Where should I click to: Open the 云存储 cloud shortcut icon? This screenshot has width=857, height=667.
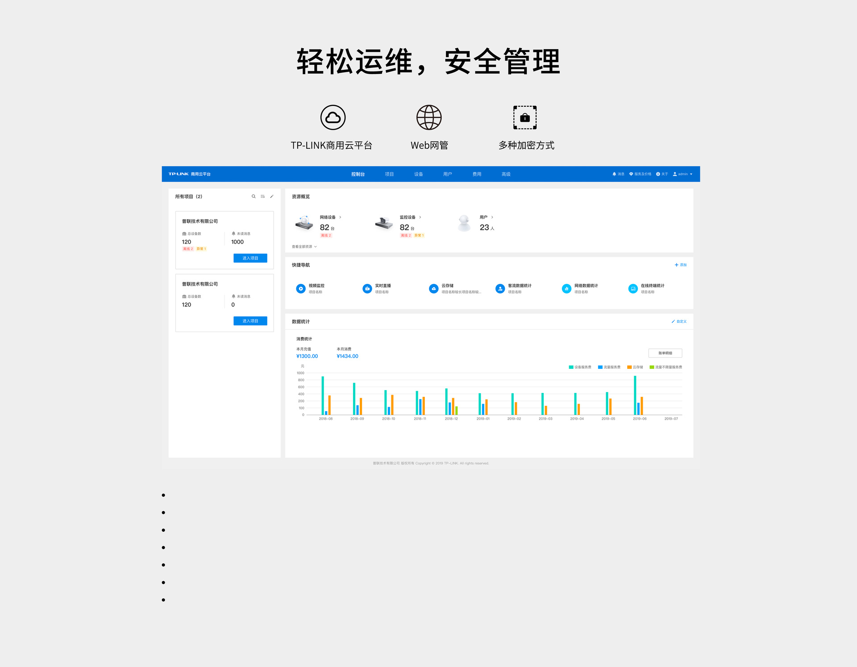coord(433,289)
